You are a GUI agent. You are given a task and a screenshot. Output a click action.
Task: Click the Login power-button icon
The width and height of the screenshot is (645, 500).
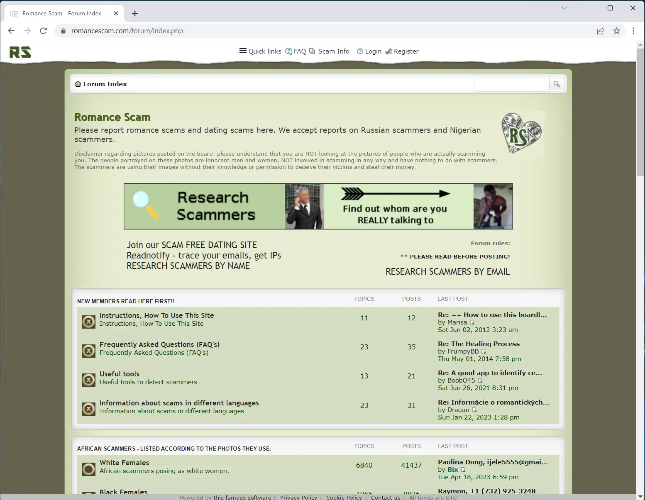point(359,51)
